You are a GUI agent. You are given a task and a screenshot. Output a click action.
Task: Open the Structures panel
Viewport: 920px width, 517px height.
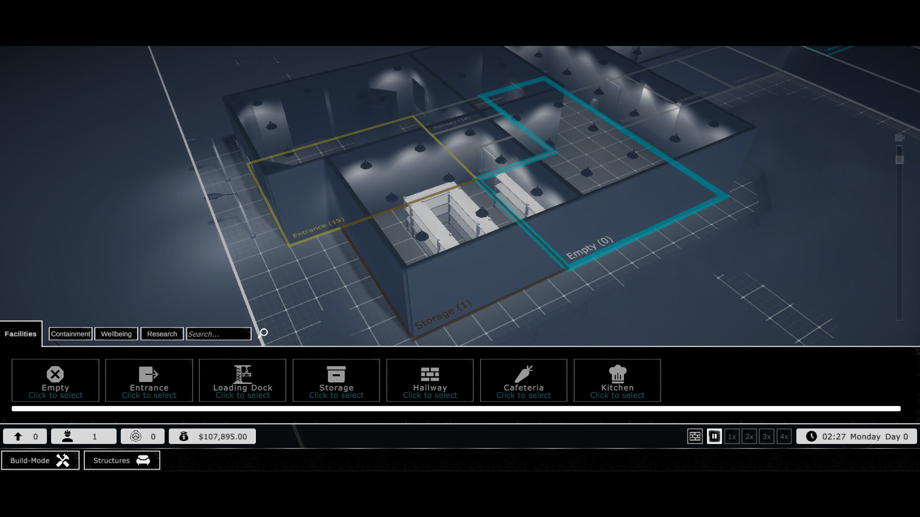[121, 460]
